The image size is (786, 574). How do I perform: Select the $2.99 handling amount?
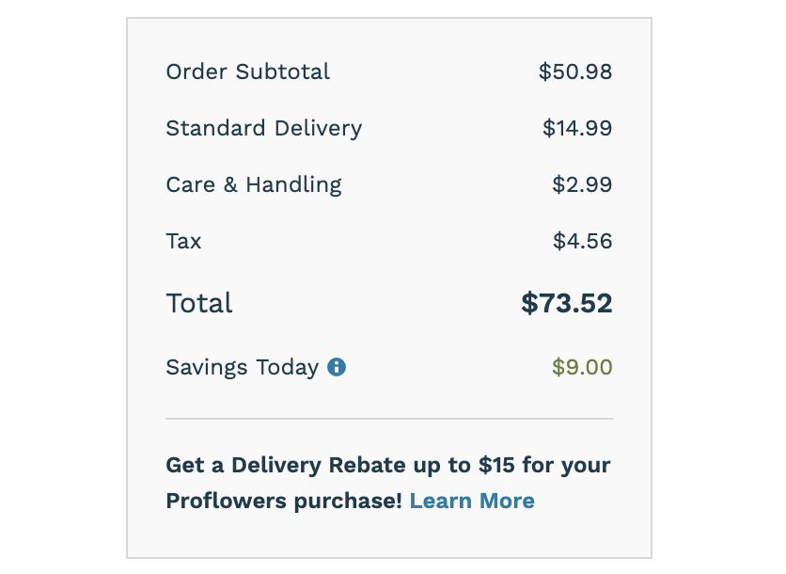(582, 184)
